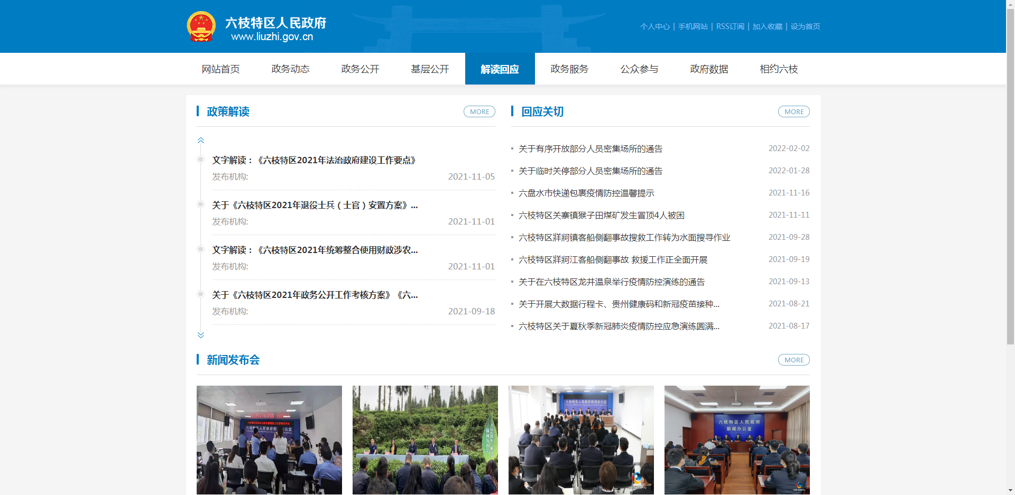Open the 个人中心 link in header
This screenshot has width=1015, height=495.
click(x=654, y=26)
